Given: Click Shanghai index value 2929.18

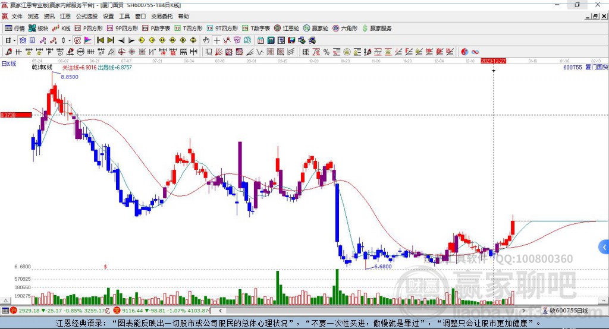Looking at the screenshot, I should click(29, 311).
